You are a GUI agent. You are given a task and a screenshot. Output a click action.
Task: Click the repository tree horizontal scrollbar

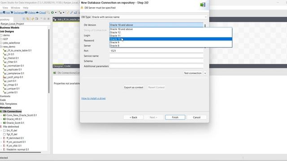[20, 152]
